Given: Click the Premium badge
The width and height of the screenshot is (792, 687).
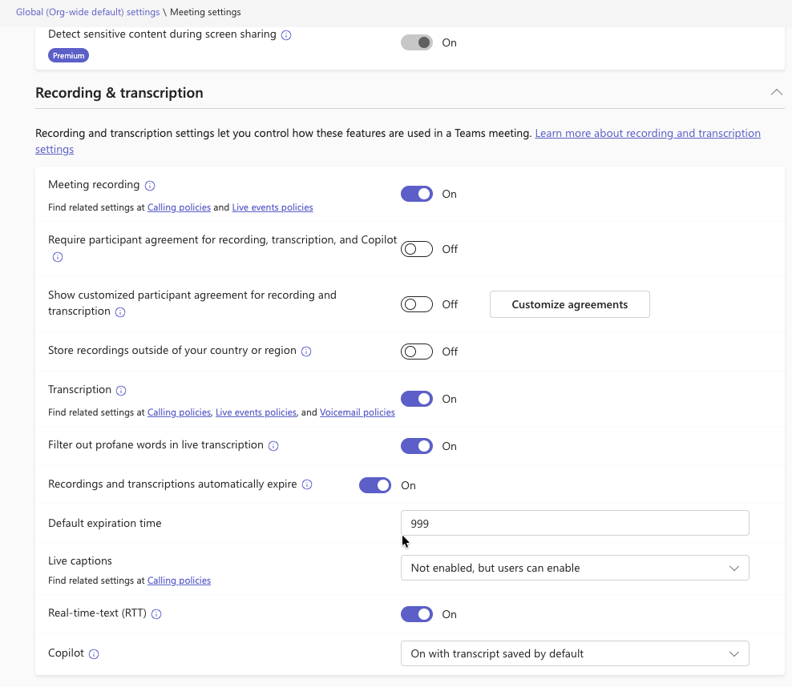Looking at the screenshot, I should 69,55.
